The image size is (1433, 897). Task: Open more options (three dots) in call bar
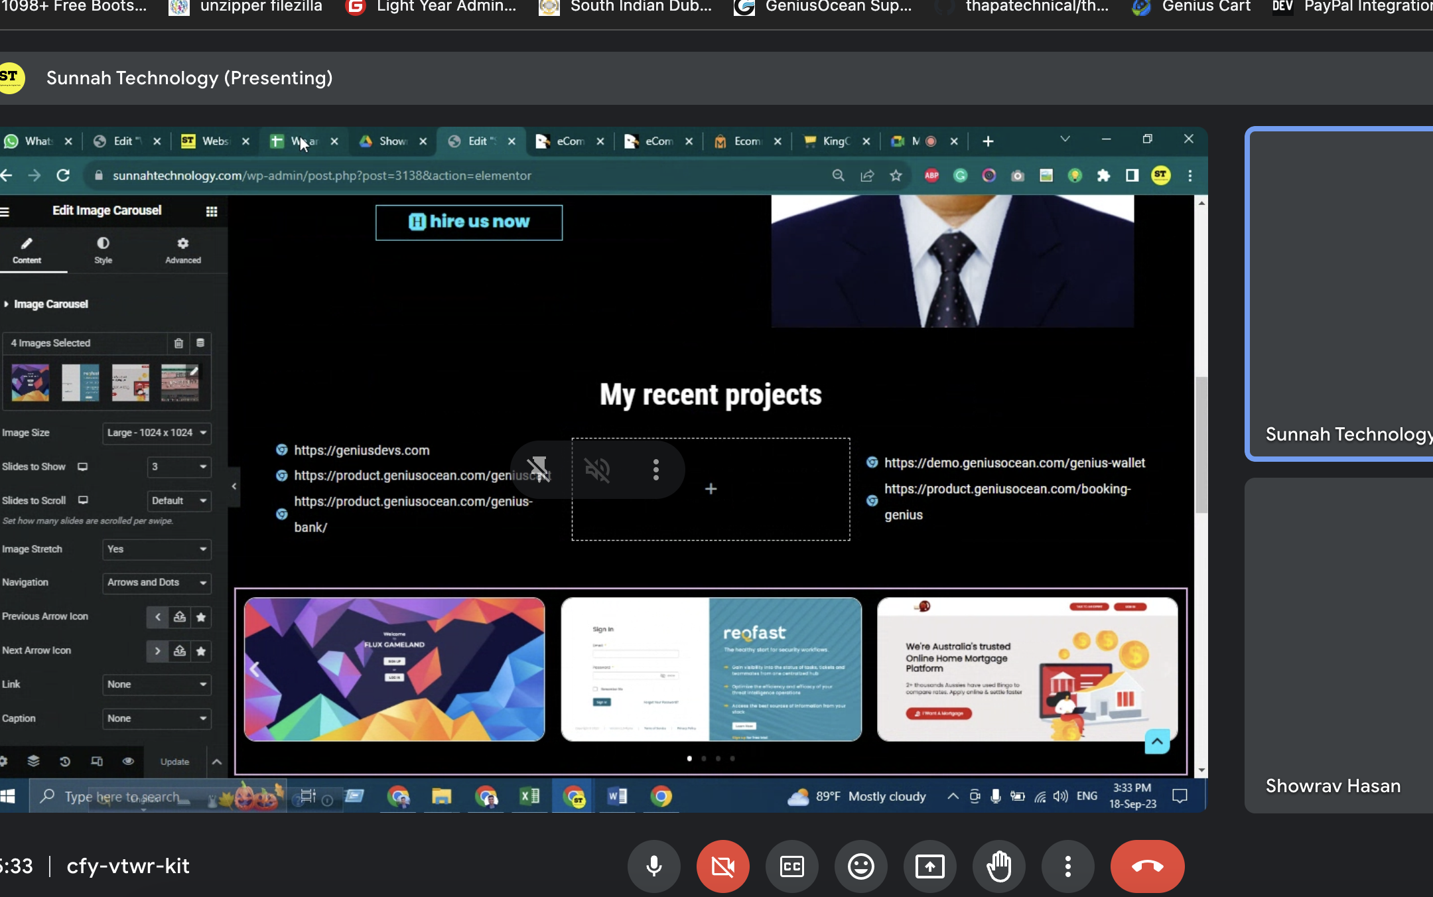(1067, 866)
